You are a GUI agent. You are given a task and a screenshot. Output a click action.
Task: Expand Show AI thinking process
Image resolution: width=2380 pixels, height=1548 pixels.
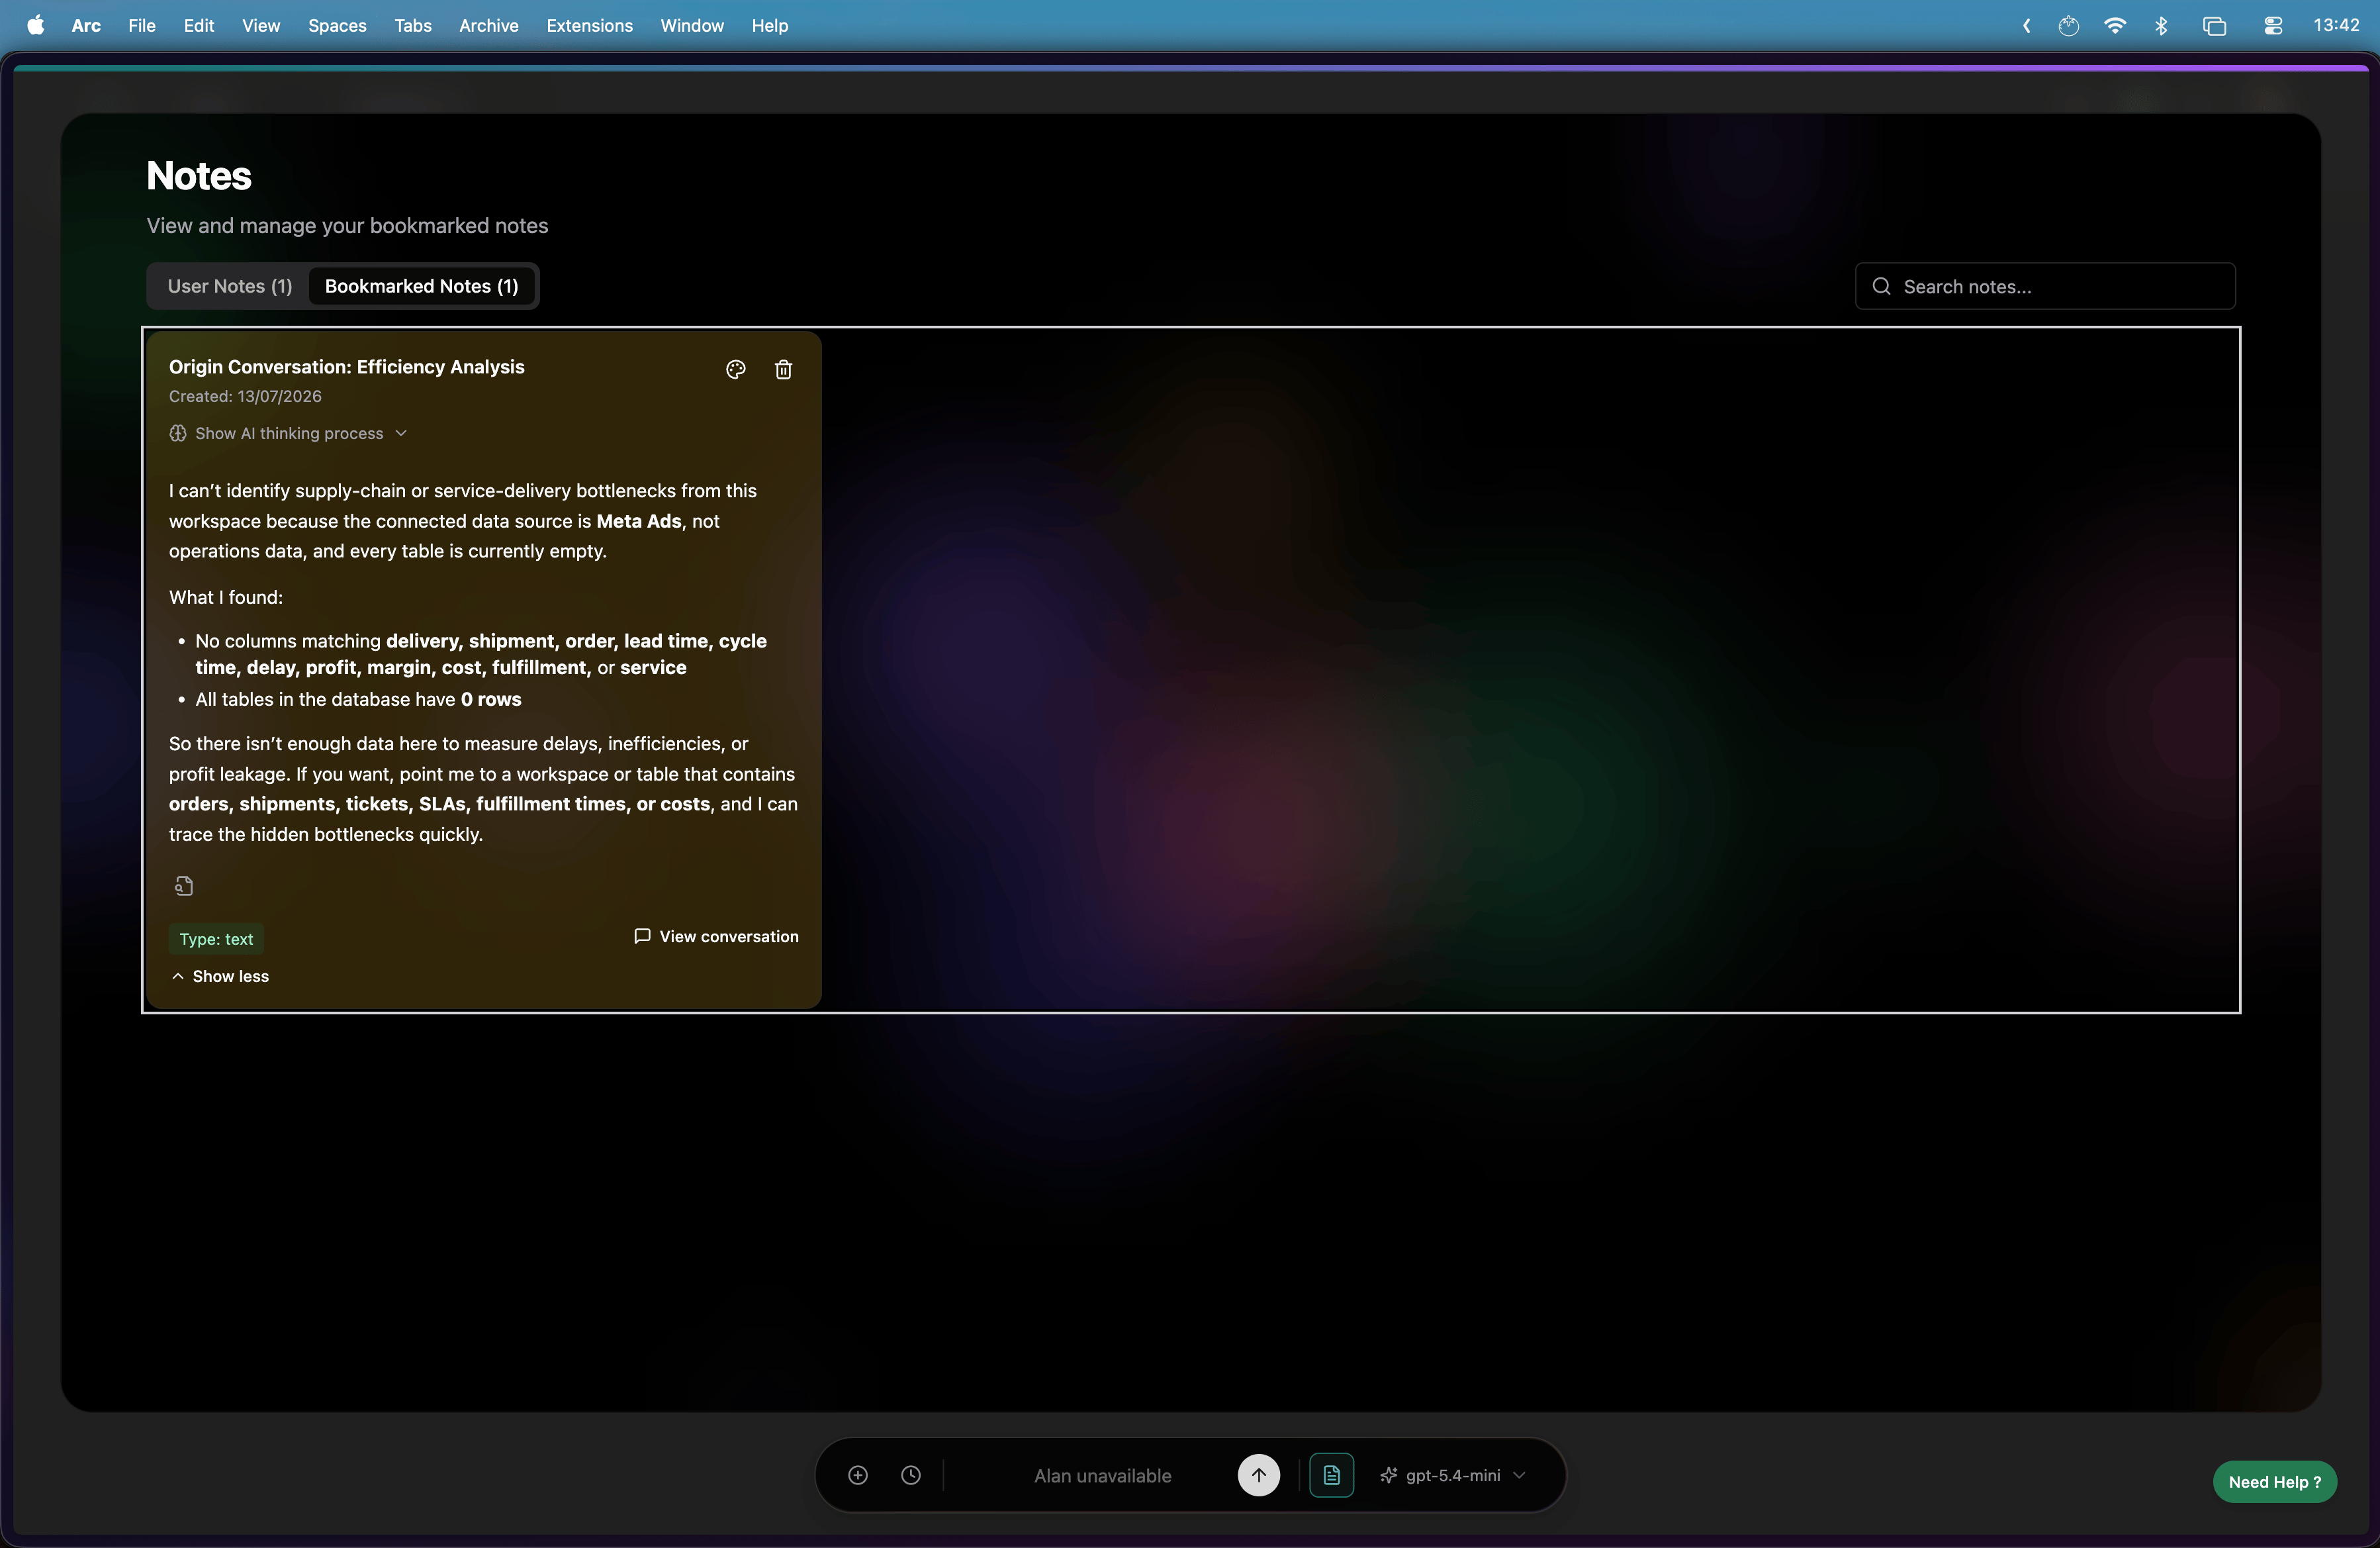[x=288, y=433]
